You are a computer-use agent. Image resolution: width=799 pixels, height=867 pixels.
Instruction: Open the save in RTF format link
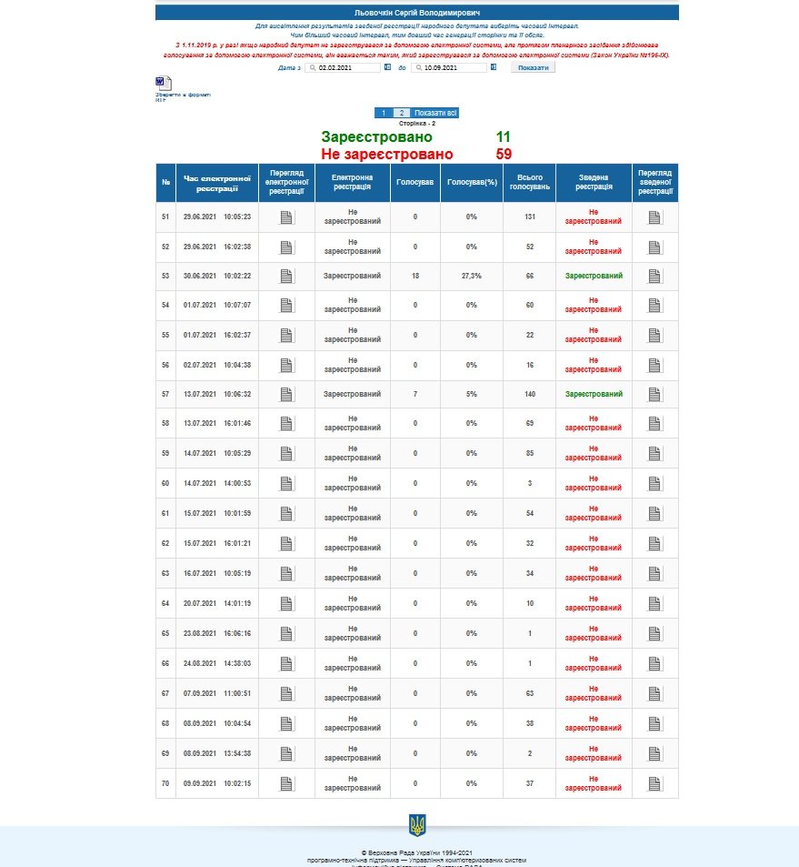[x=173, y=96]
